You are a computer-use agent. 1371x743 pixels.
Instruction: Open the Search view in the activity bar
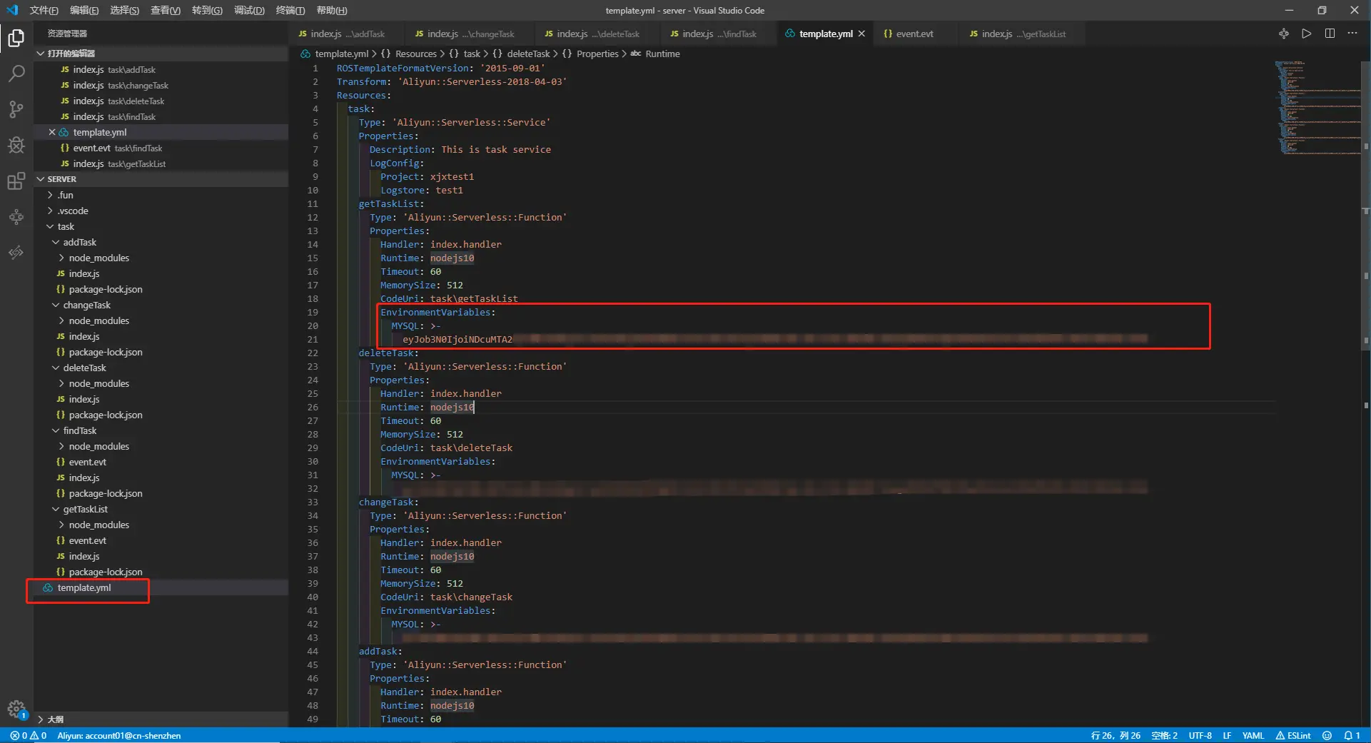16,74
